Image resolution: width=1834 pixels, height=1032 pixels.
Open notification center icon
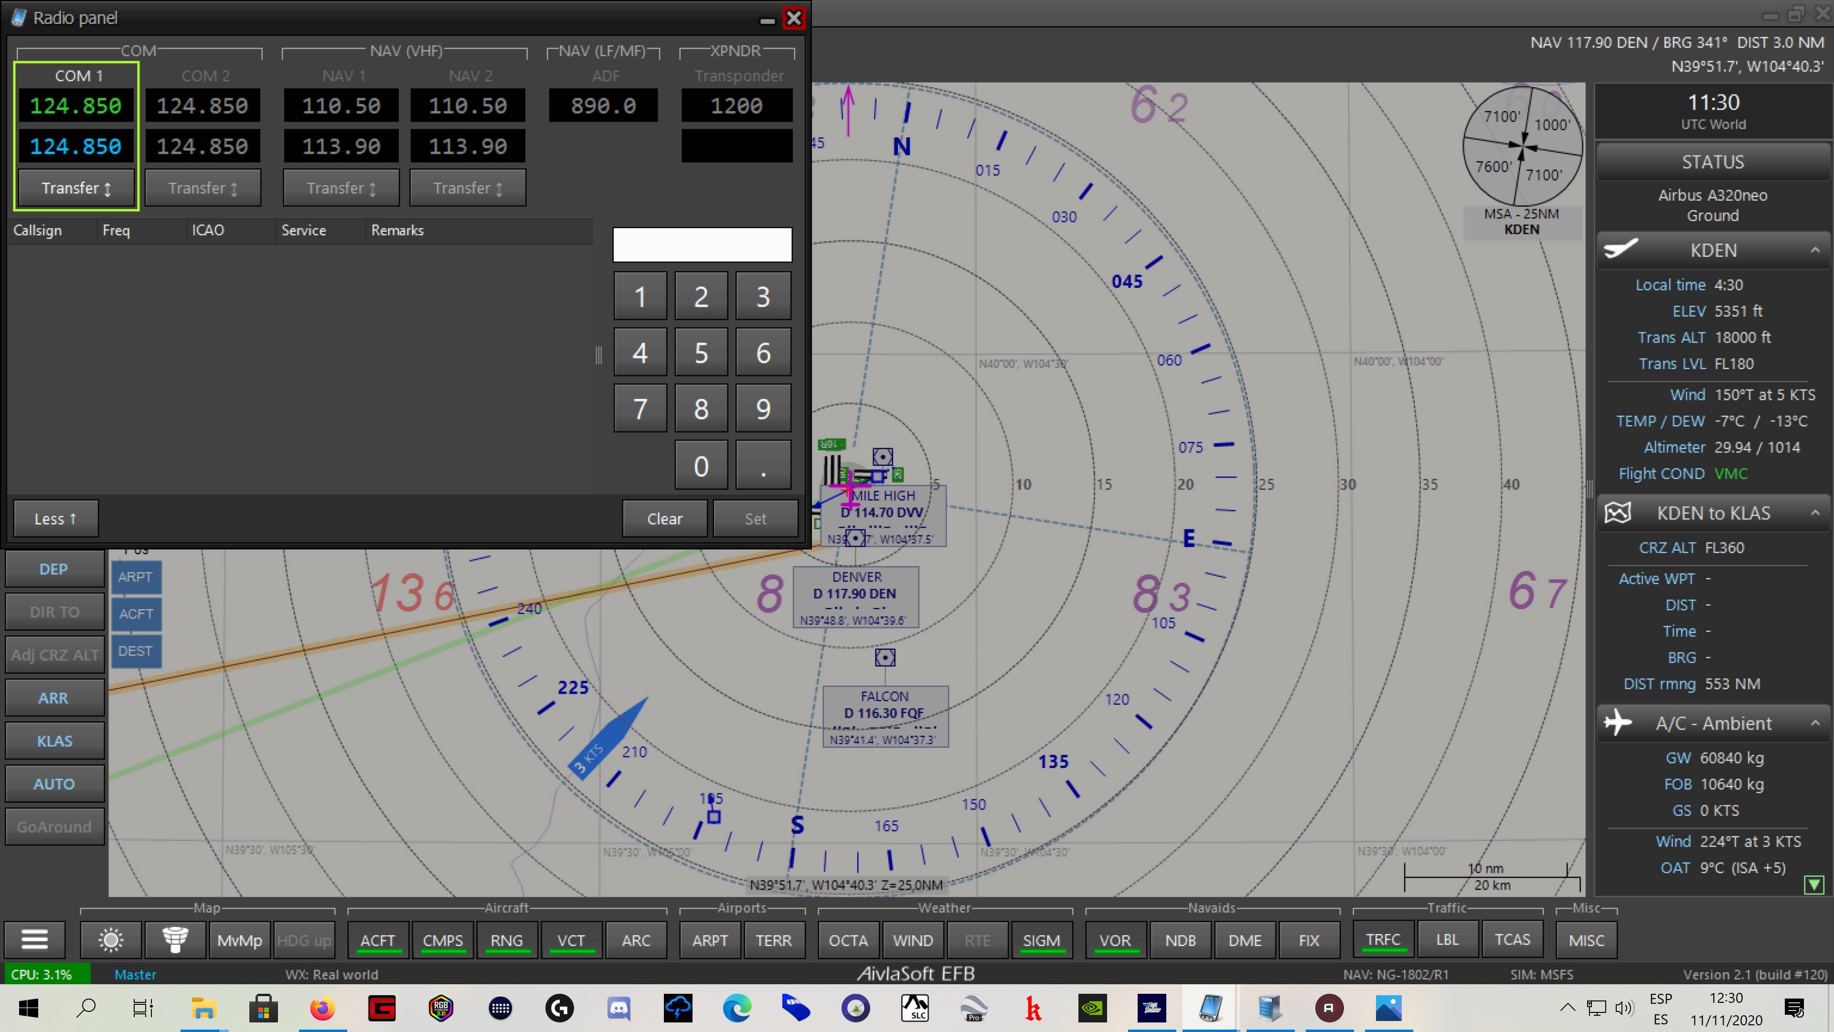(x=1795, y=1008)
